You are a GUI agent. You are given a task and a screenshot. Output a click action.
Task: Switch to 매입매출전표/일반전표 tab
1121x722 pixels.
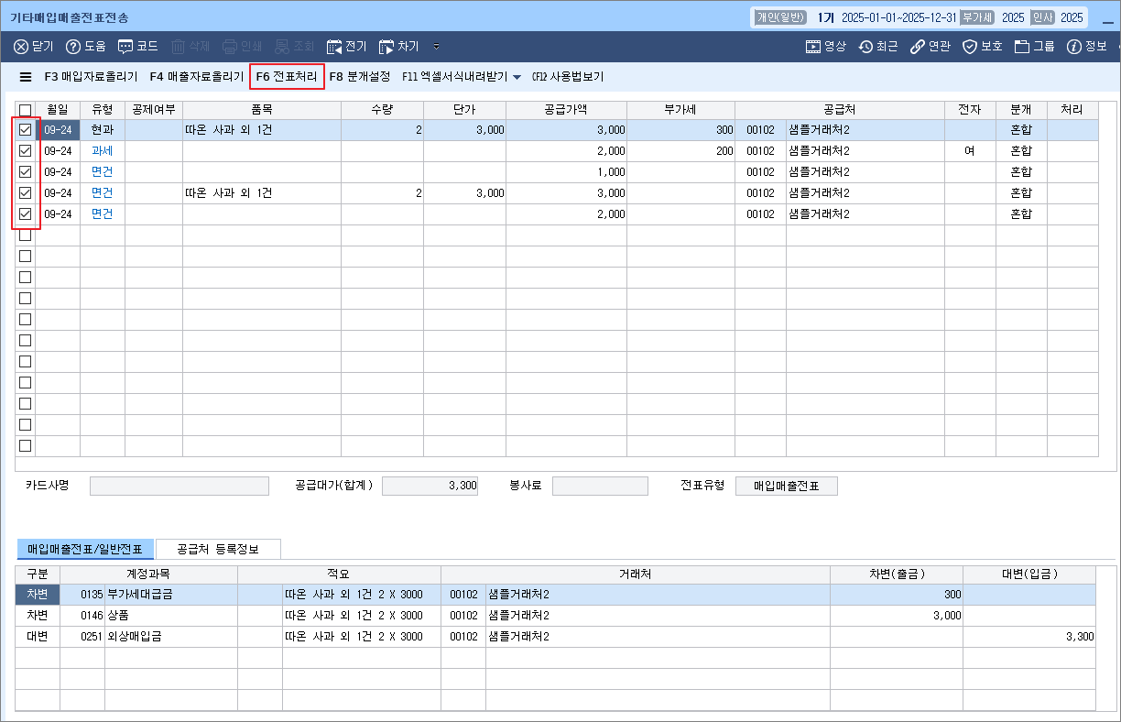(85, 549)
